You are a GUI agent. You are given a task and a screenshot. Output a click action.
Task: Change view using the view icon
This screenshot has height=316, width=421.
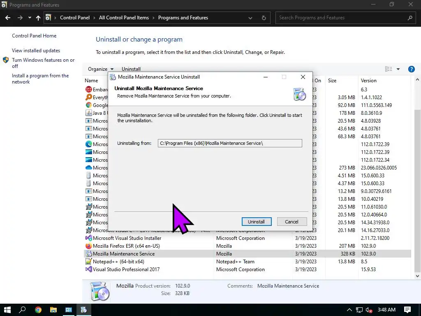coord(388,69)
